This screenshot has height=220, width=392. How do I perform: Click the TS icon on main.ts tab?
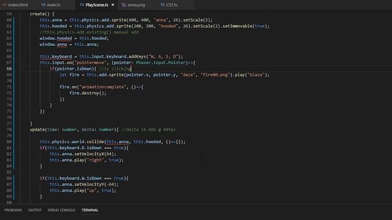click(x=43, y=5)
